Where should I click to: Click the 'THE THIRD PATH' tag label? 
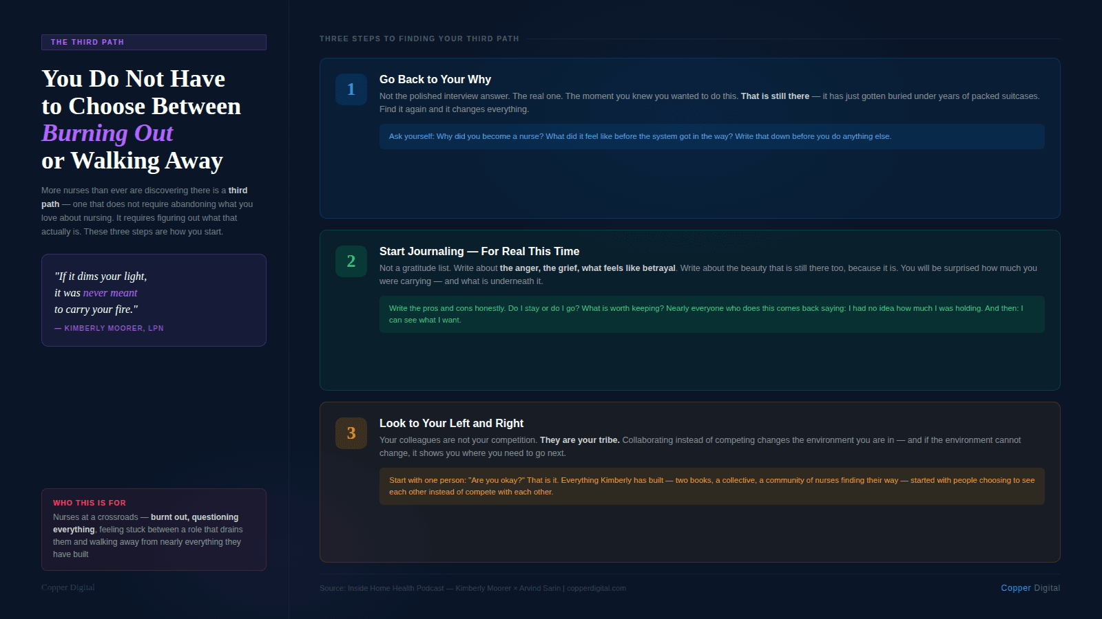(154, 42)
